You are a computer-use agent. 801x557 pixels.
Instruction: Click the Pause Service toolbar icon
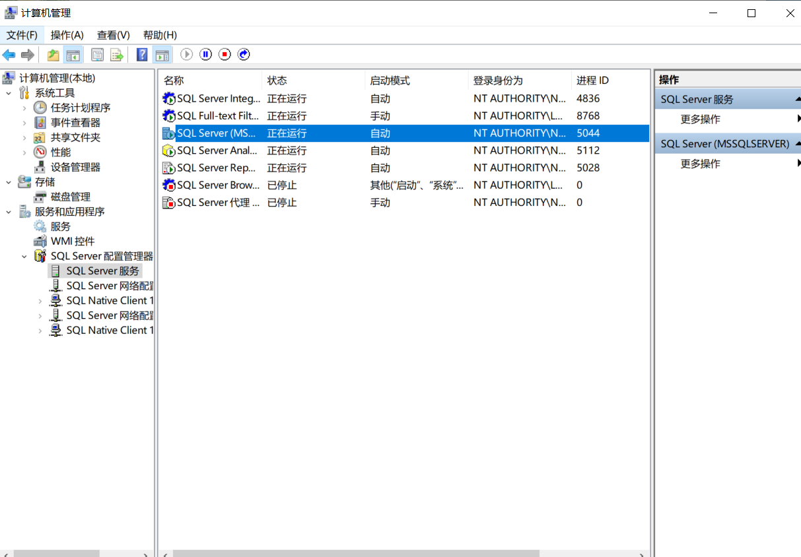coord(206,54)
